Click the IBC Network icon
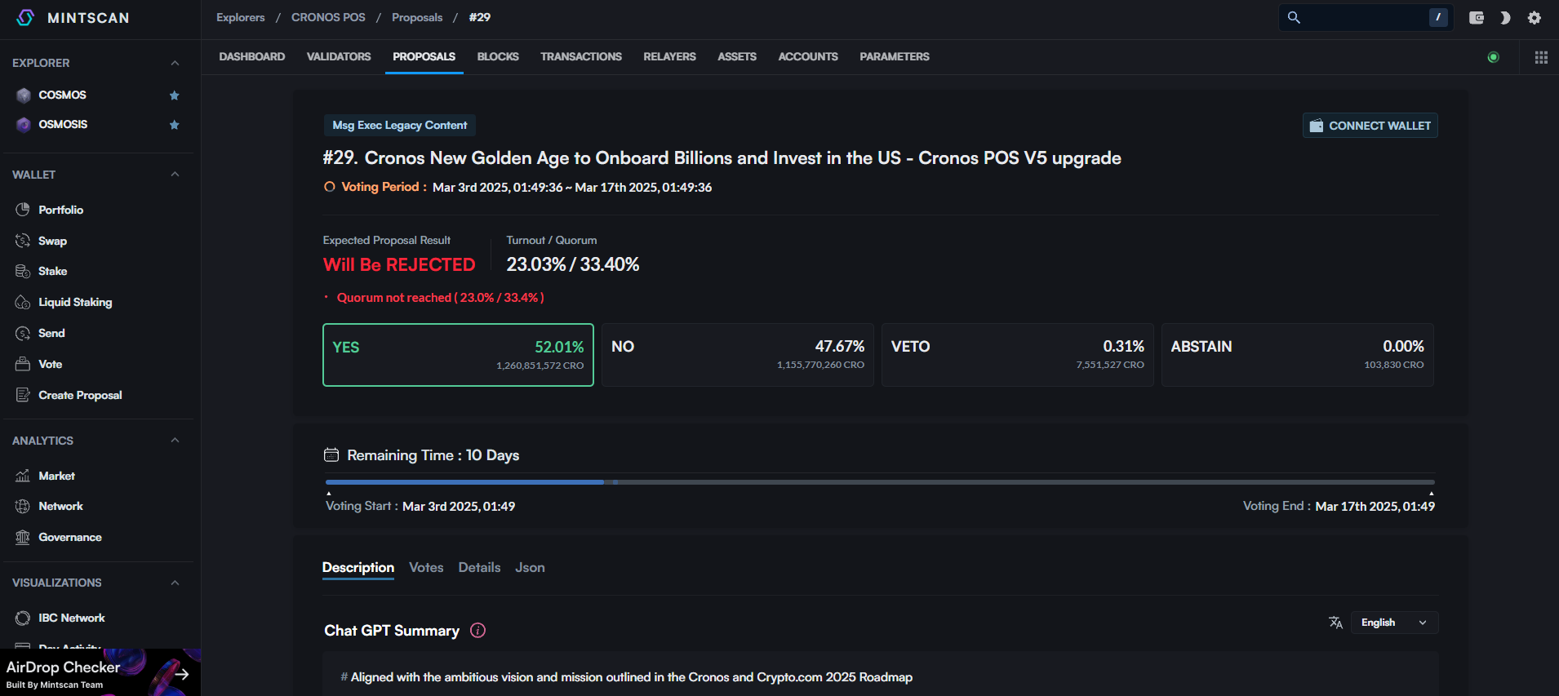1559x696 pixels. [23, 618]
